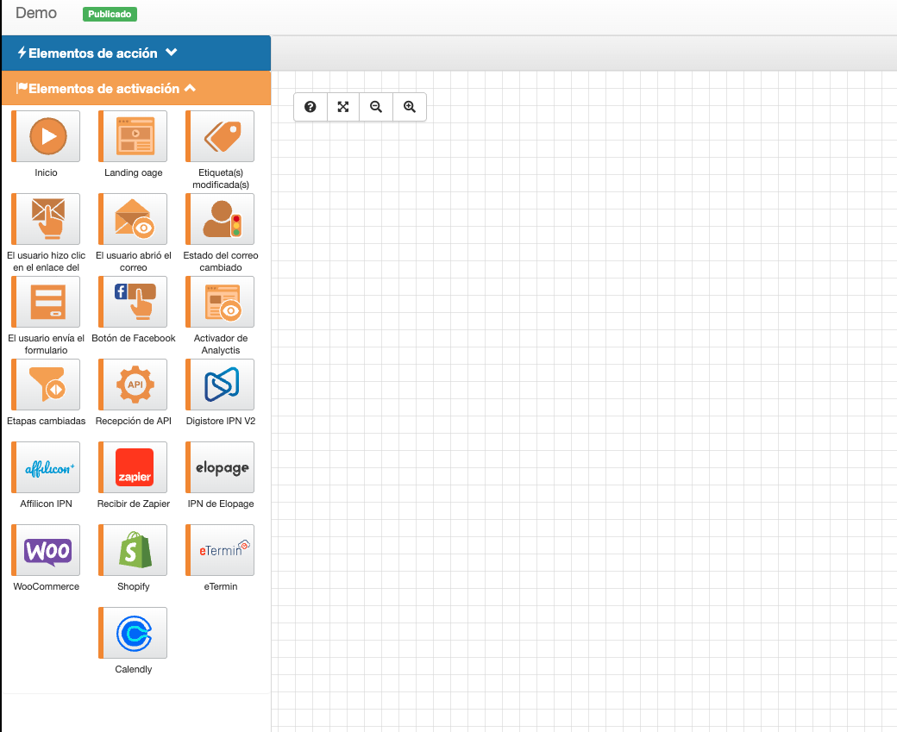Select the Recepción de API gear icon

[133, 385]
